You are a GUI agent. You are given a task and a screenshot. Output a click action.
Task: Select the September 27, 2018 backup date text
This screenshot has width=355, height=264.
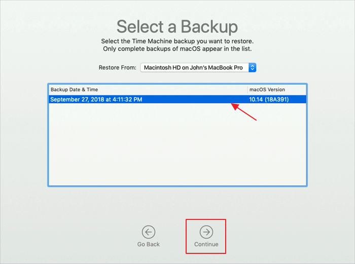tap(96, 99)
